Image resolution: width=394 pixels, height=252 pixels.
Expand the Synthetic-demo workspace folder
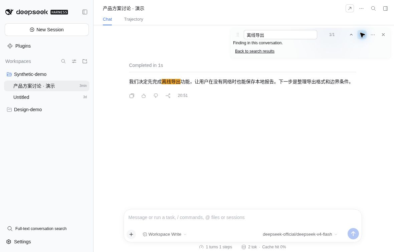47,74
